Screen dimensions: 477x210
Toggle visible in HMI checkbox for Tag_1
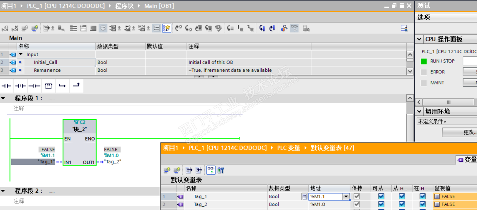click(423, 196)
